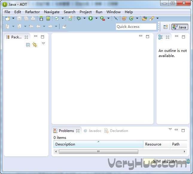This screenshot has height=174, width=193.
Task: Open the Run menu
Action: pyautogui.click(x=99, y=12)
